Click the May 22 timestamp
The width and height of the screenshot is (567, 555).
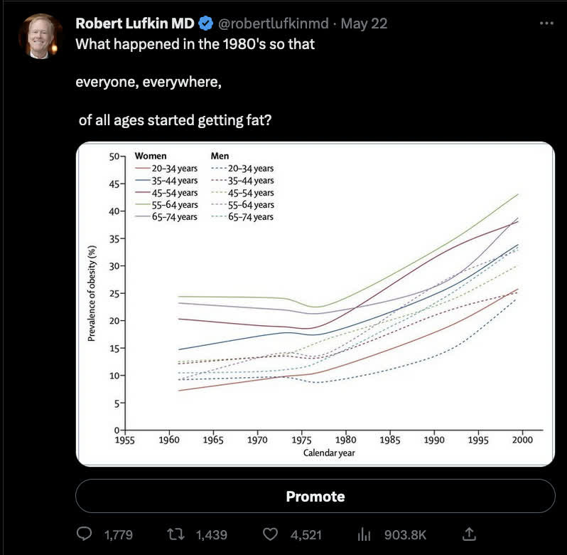point(364,23)
